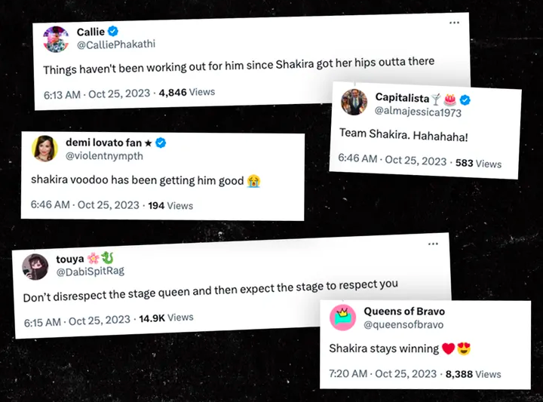Open the @almajessica1973 handle link

tap(418, 112)
